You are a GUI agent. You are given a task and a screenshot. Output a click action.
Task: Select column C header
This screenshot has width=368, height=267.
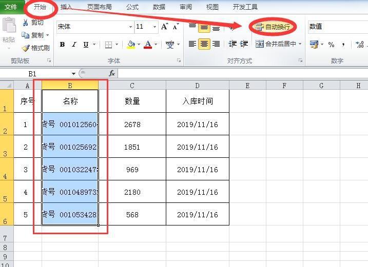pos(132,86)
